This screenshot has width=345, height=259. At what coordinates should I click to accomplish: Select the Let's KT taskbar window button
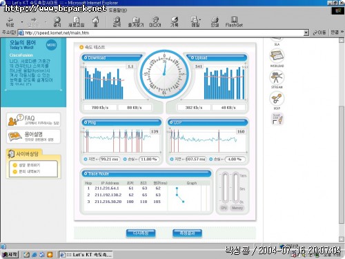[x=86, y=255]
